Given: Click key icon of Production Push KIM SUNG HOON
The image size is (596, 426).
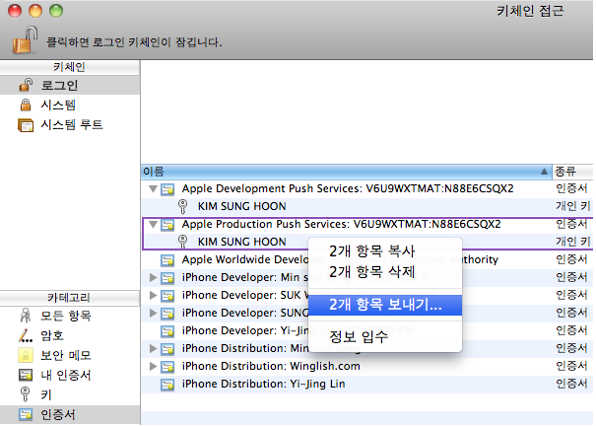Looking at the screenshot, I should [x=183, y=242].
